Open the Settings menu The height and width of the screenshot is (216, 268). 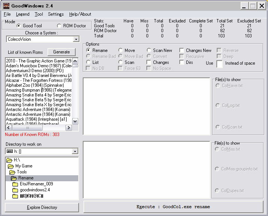[56, 14]
